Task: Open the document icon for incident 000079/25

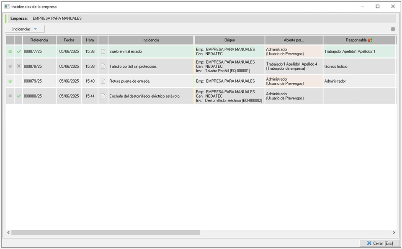Action: pos(103,81)
